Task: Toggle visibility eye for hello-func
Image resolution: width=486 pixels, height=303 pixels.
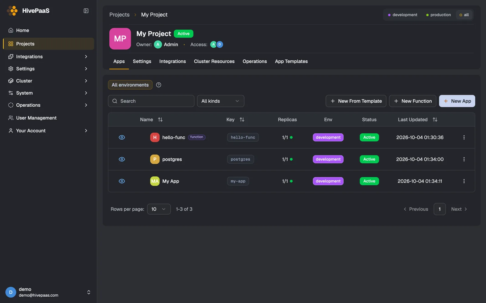Action: tap(122, 137)
